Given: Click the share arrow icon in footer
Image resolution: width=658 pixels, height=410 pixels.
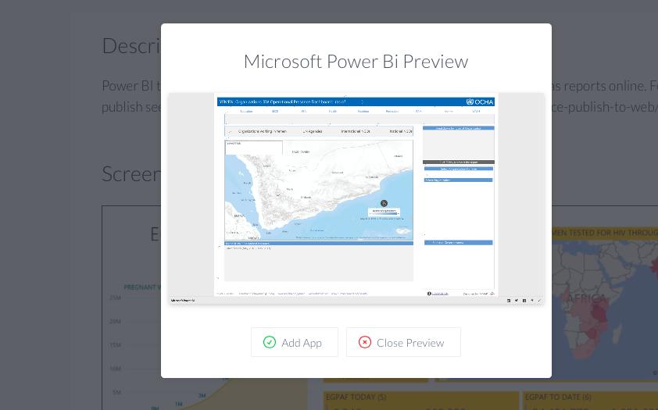Looking at the screenshot, I should [x=531, y=300].
